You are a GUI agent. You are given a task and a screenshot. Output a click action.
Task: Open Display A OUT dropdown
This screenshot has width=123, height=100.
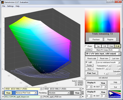[104, 87]
